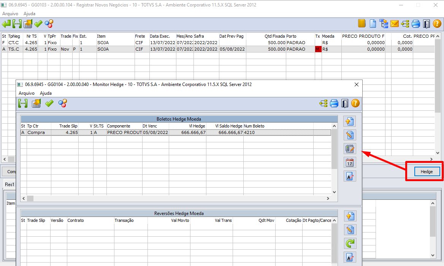Open the exit door icon in Registrar Novos Negócios

click(426, 23)
